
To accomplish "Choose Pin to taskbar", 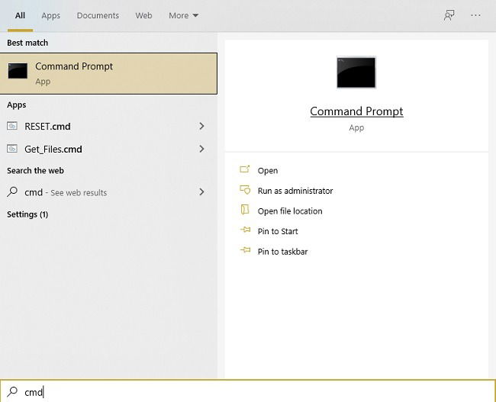I will point(282,252).
